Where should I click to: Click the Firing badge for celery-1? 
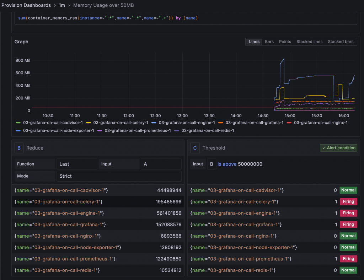348,201
